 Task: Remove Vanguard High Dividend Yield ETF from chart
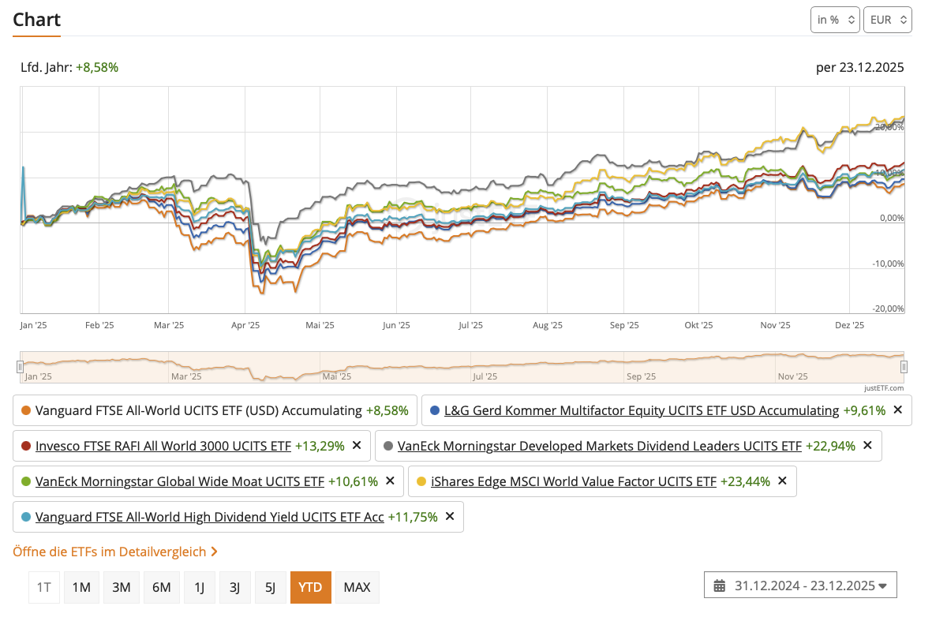(x=449, y=517)
